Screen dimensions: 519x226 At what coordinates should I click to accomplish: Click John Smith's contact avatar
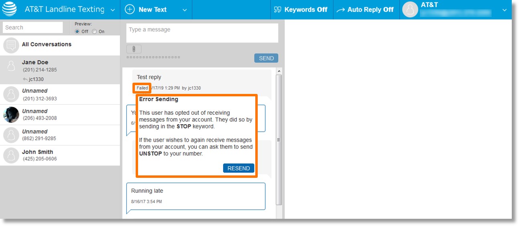click(11, 155)
